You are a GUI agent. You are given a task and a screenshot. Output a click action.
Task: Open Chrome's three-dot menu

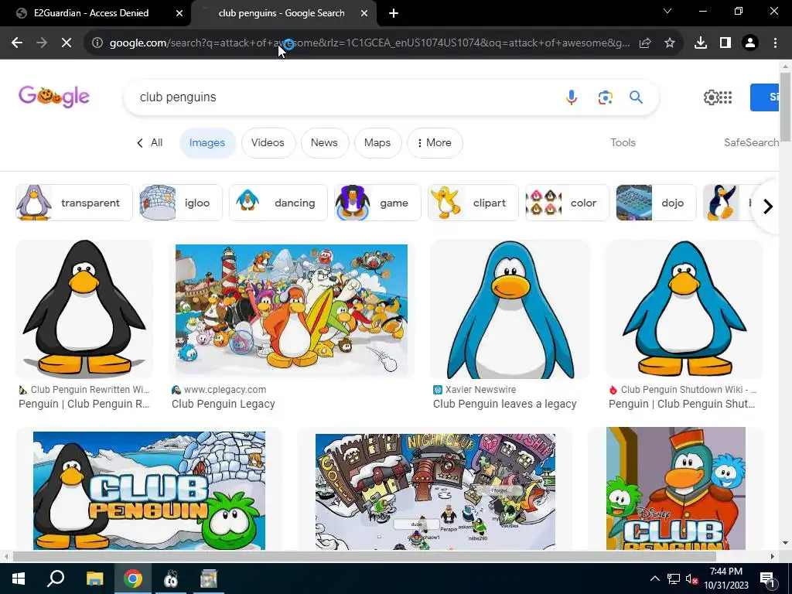(775, 43)
